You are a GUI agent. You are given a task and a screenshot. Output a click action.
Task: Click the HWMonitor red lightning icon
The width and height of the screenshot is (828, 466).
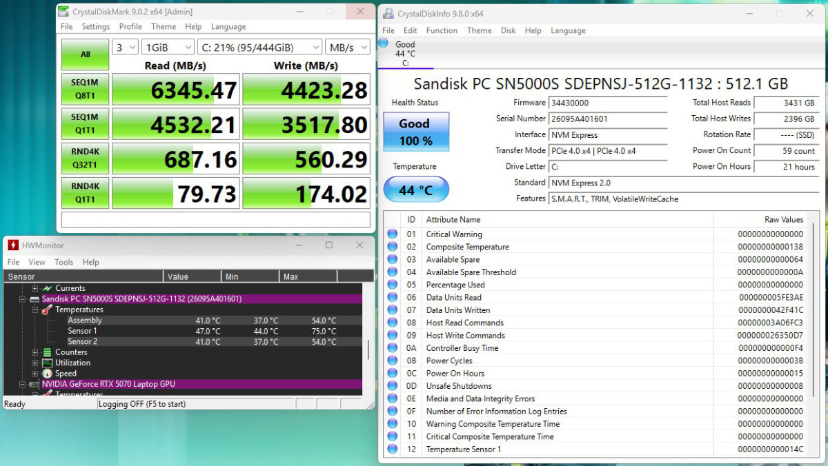pos(13,245)
